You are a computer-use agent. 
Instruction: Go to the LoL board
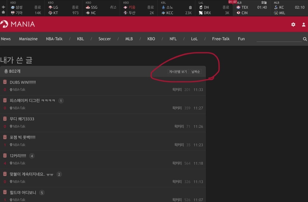coord(195,39)
